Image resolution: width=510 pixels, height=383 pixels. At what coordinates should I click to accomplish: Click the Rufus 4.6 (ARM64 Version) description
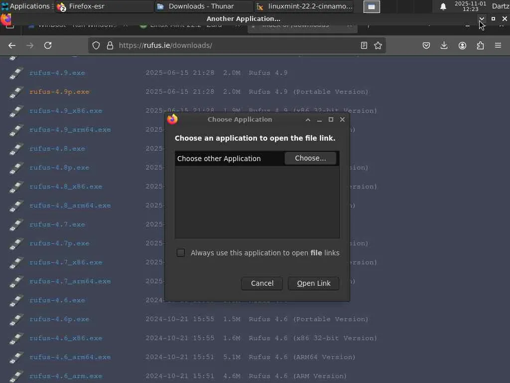point(302,357)
